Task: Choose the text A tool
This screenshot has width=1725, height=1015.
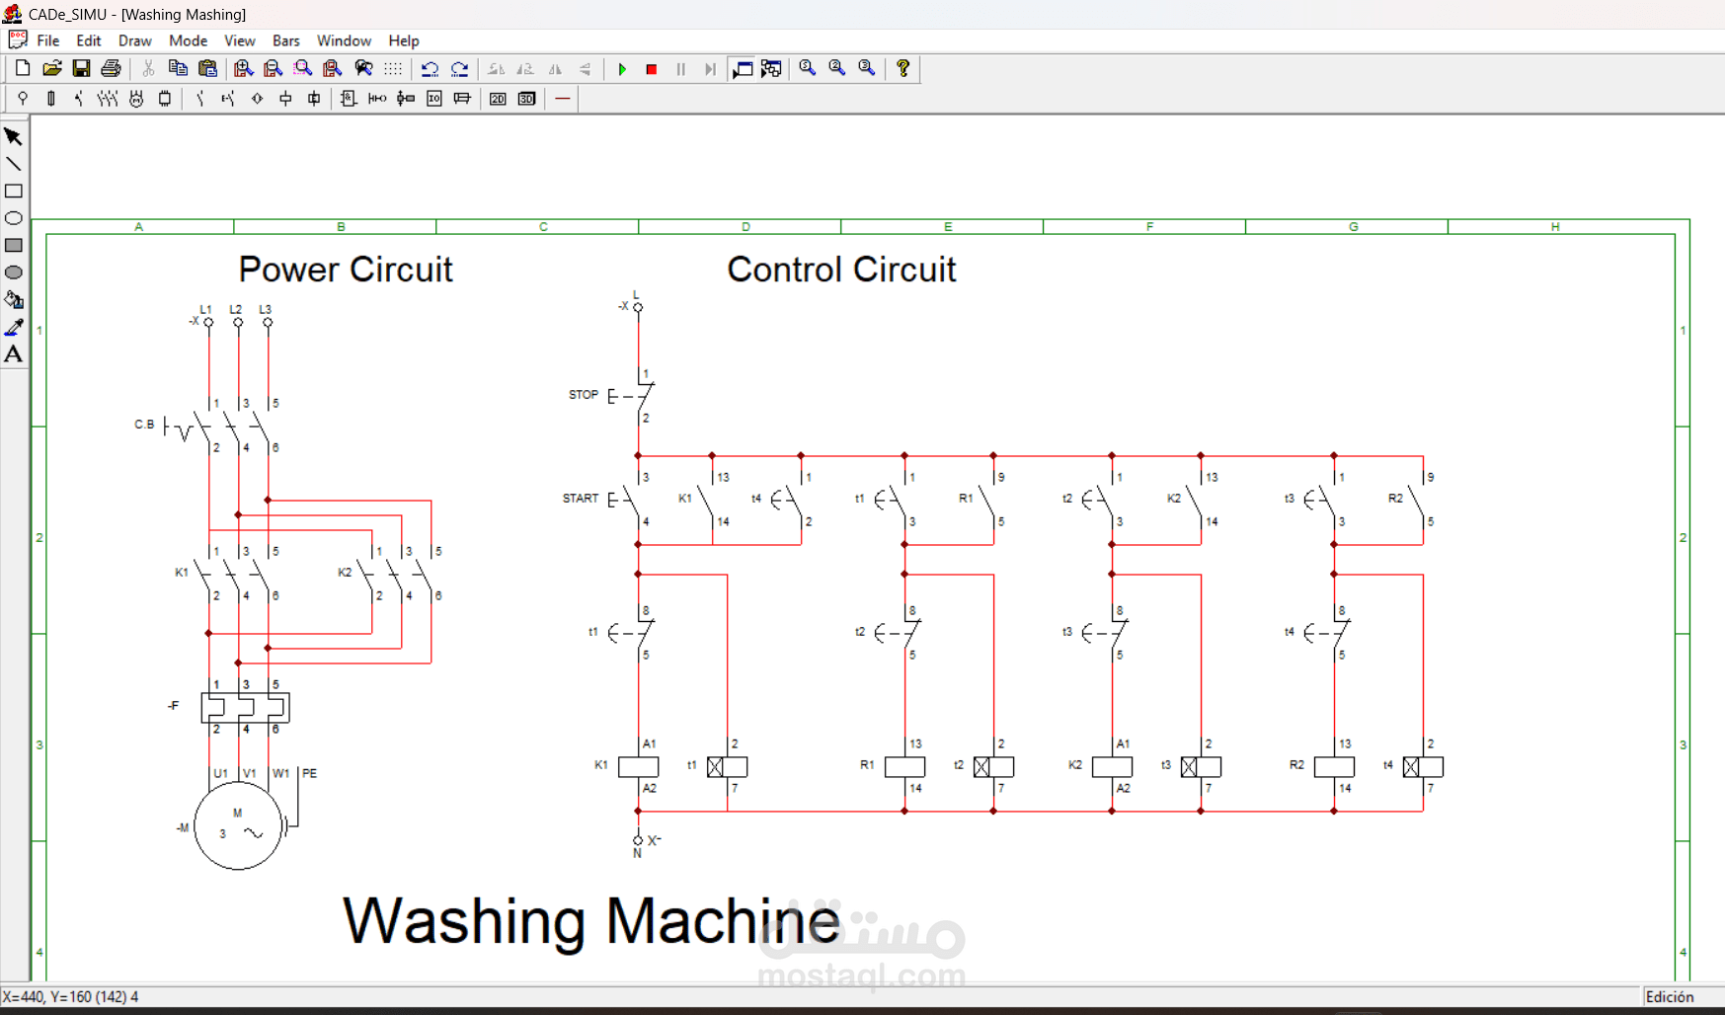Action: (14, 354)
